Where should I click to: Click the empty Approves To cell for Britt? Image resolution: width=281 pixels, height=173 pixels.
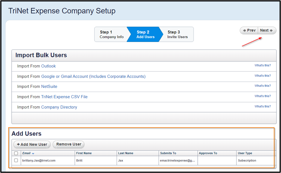[x=217, y=160]
